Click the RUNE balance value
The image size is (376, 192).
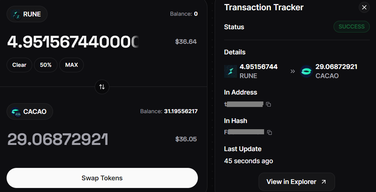pyautogui.click(x=196, y=14)
